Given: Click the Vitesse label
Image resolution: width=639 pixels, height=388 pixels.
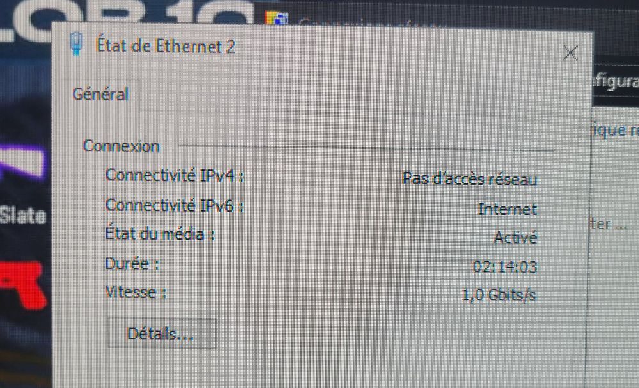Looking at the screenshot, I should click(136, 292).
